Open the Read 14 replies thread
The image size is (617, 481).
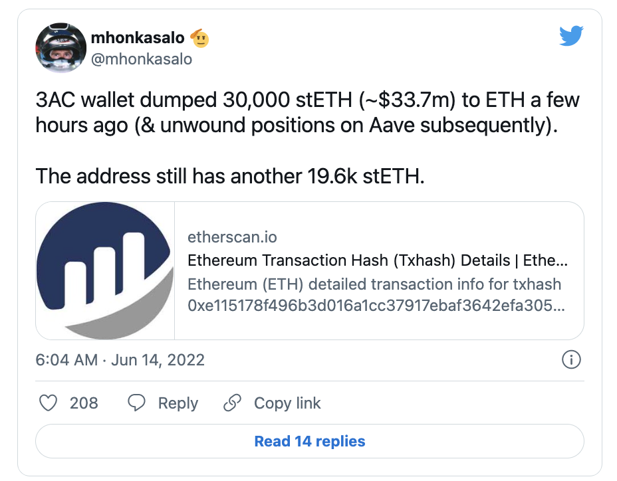tap(308, 440)
